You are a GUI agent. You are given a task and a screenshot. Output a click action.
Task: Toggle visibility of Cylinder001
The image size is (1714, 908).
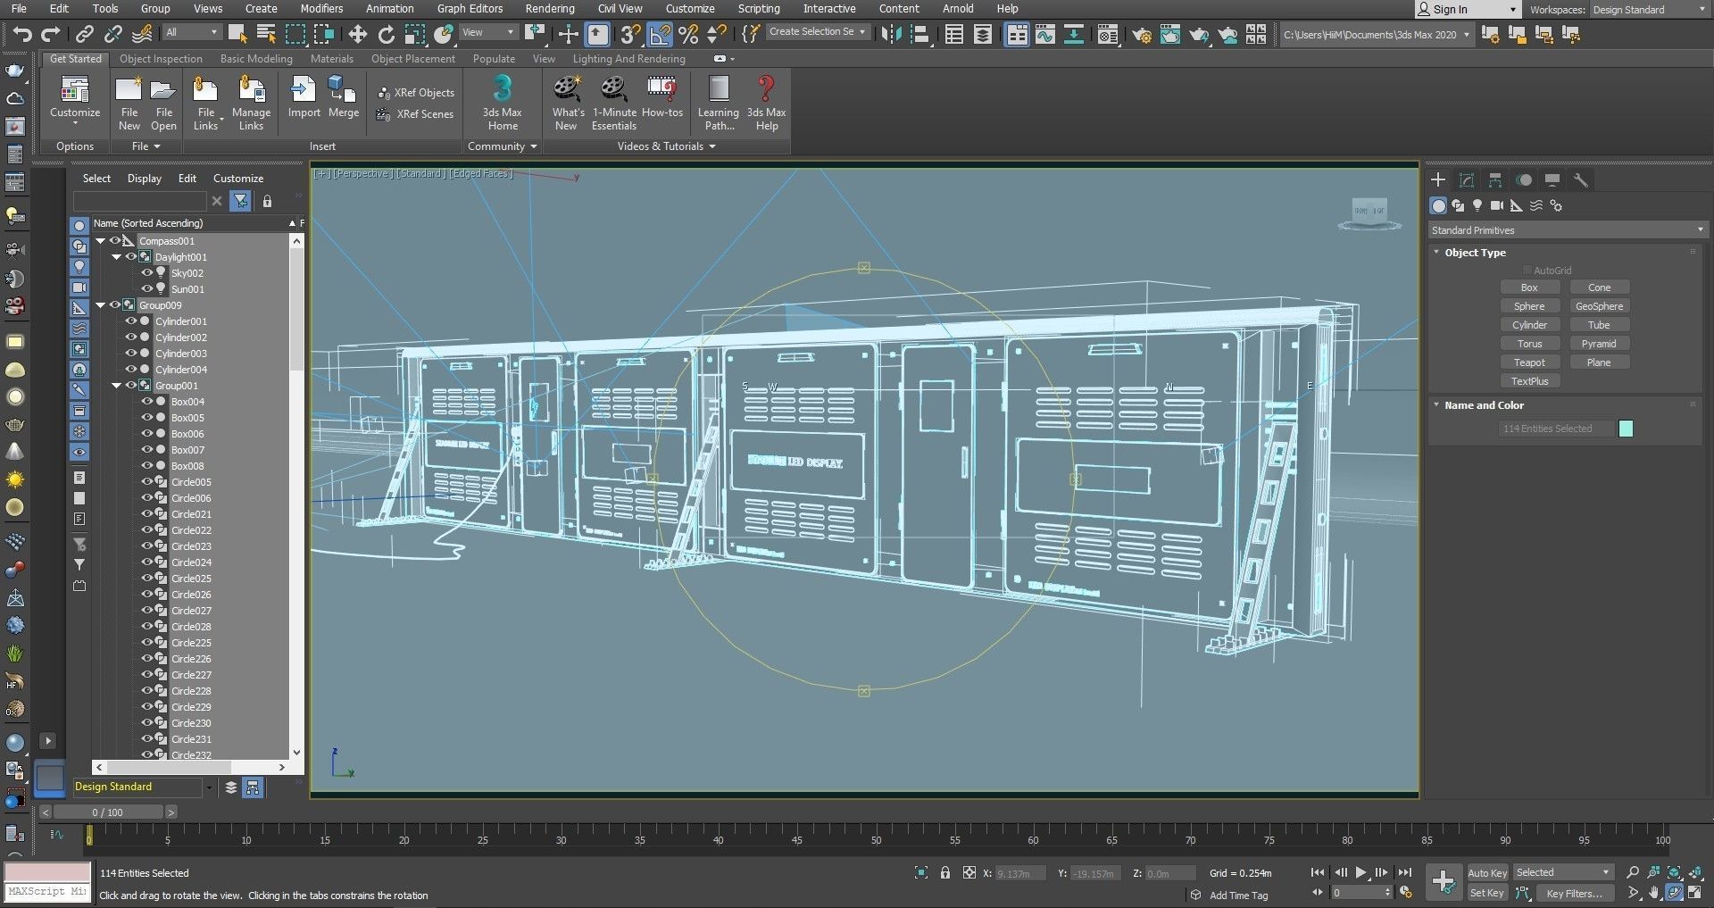tap(131, 321)
